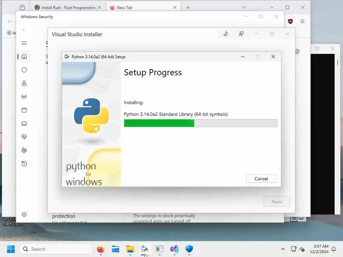Open Device security icon in sidebar

coord(24,123)
